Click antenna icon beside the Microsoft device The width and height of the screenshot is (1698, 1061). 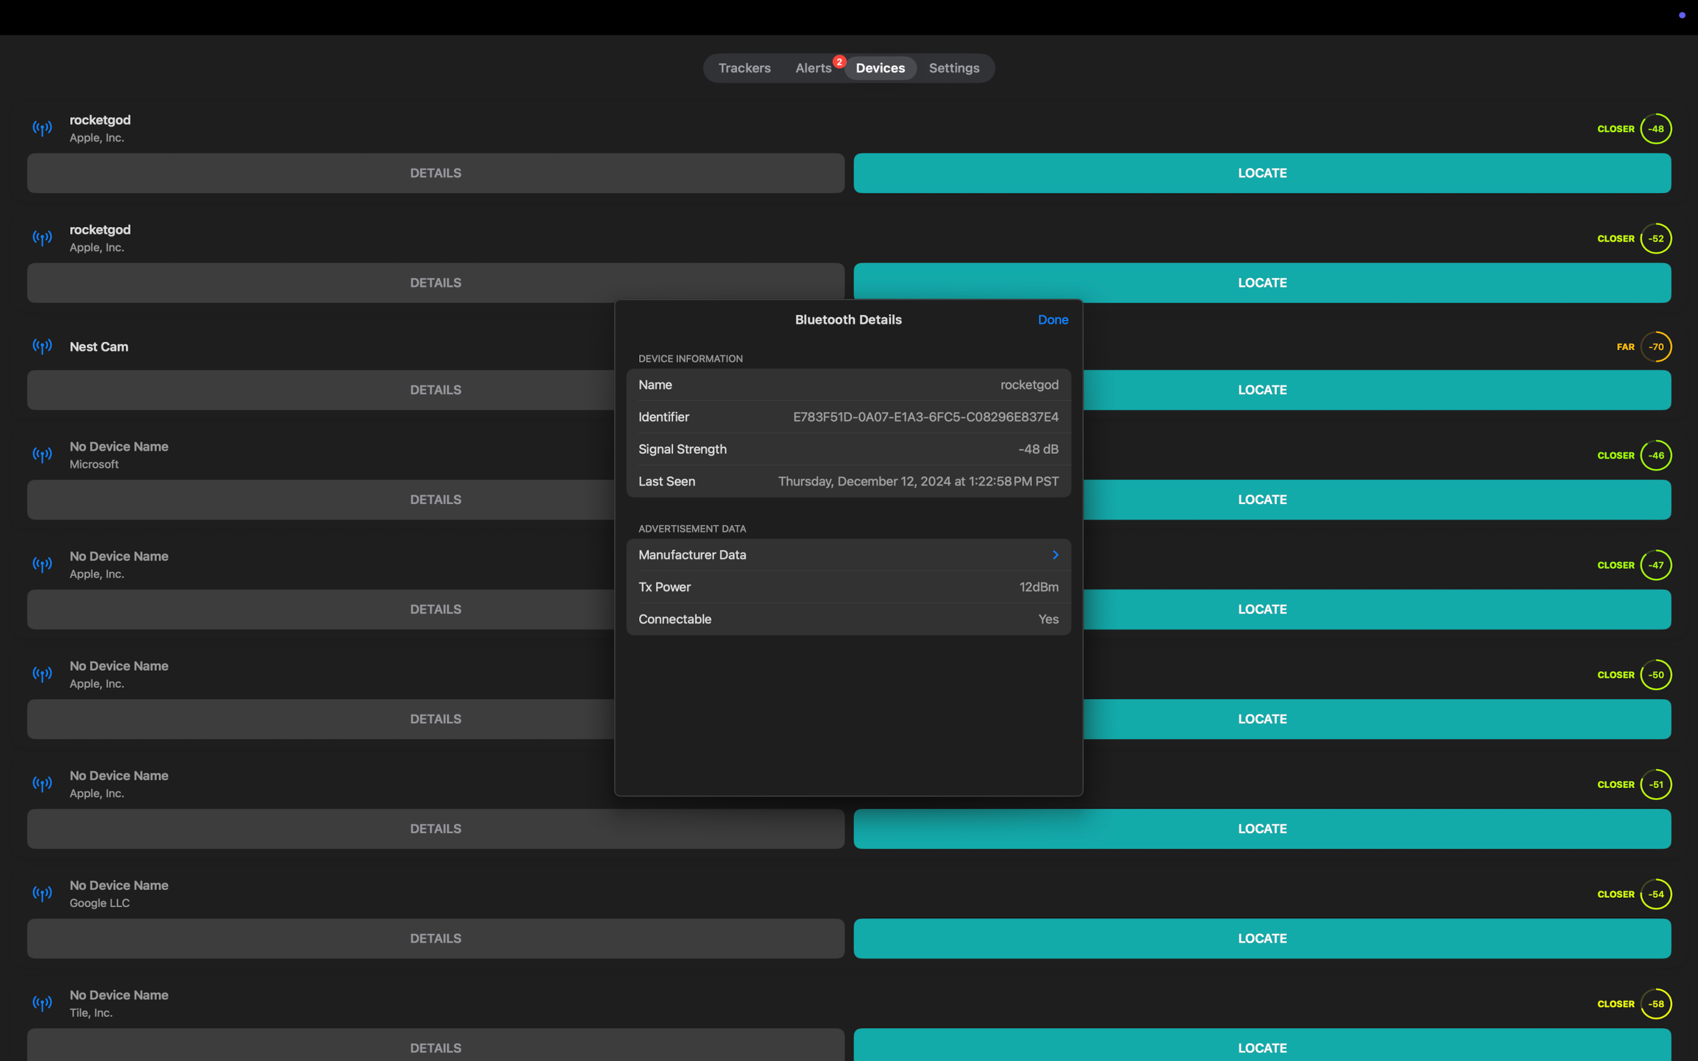42,454
